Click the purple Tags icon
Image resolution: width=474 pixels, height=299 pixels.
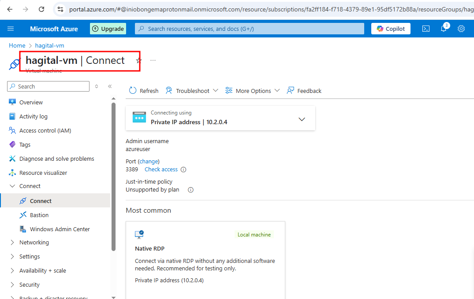(x=12, y=144)
